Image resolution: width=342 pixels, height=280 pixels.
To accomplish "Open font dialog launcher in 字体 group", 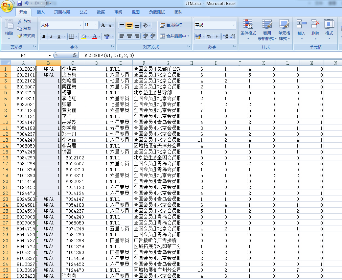I will (113, 46).
